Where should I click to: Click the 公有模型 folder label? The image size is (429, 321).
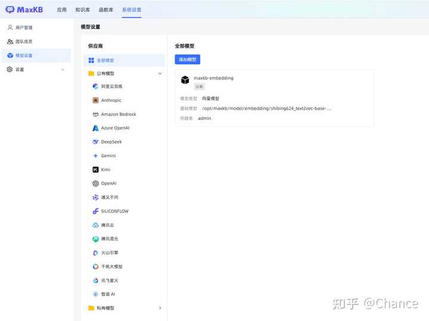(x=105, y=73)
